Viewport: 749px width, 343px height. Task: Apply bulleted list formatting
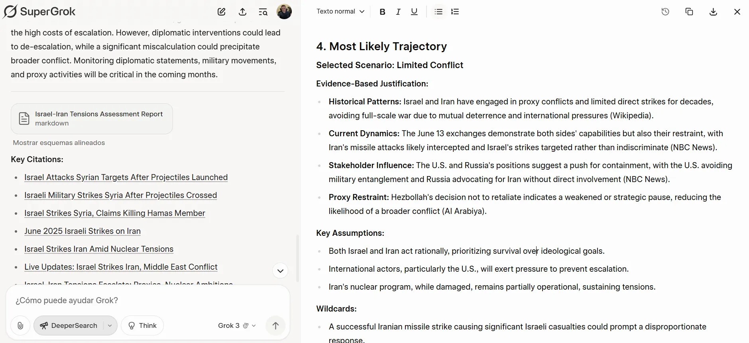tap(438, 12)
